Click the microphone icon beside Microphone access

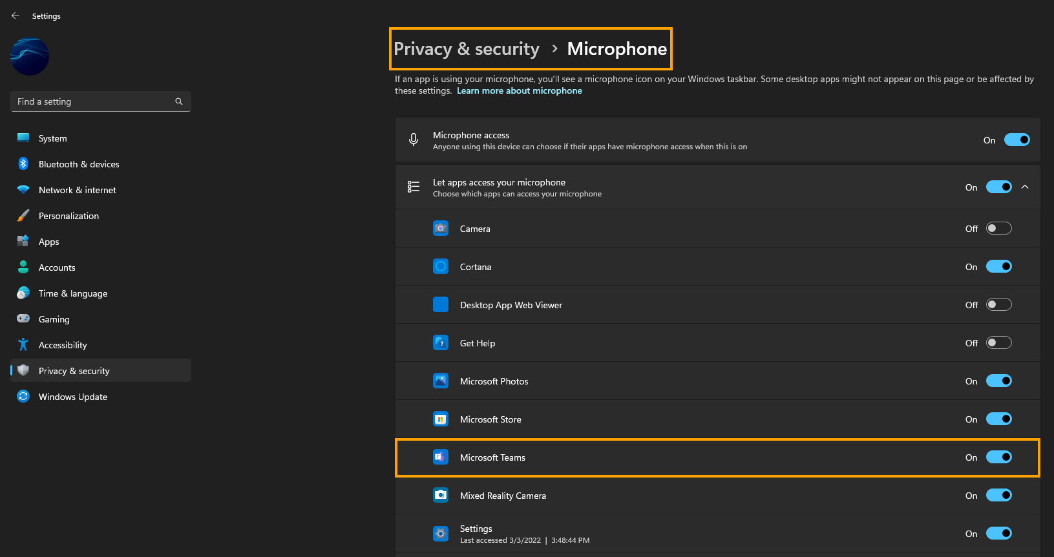pos(414,140)
